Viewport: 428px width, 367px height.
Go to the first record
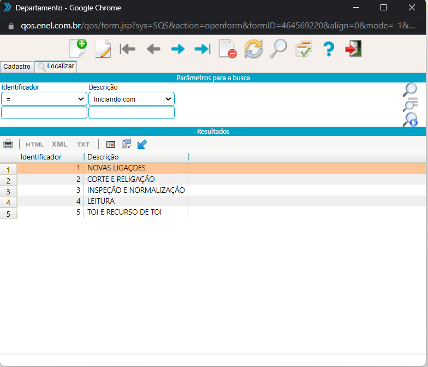[x=128, y=49]
